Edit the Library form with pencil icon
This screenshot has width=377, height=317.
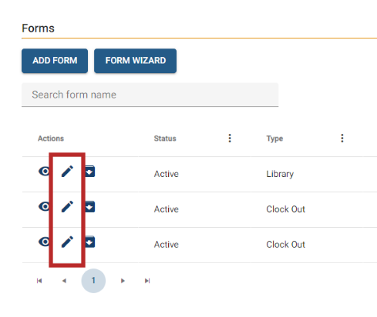(x=67, y=172)
